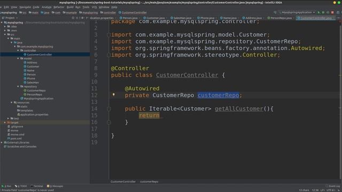
Task: Start the Debug icon in the run toolbar
Action: 323,12
